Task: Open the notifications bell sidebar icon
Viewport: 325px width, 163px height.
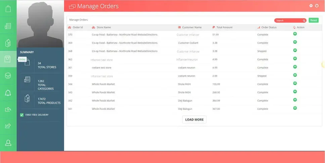Action: (8, 93)
